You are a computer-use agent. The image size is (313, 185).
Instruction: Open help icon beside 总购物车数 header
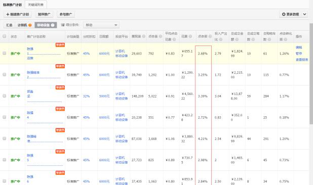pos(269,39)
